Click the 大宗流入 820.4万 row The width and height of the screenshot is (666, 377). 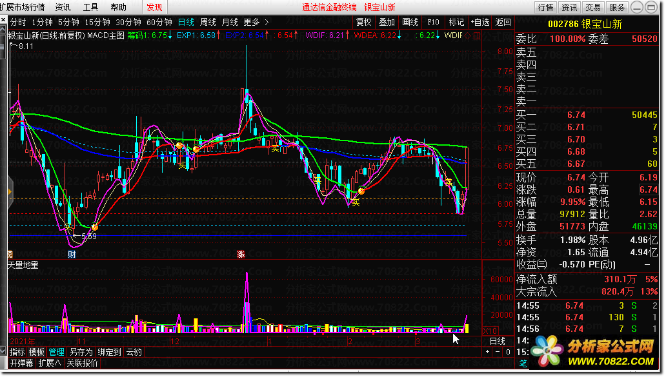[587, 291]
